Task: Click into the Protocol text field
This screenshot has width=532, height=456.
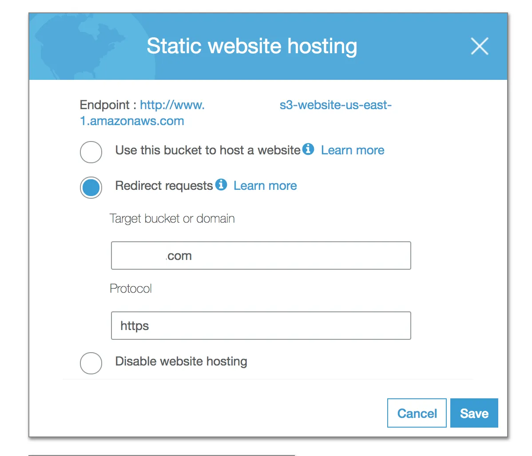Action: pos(261,326)
